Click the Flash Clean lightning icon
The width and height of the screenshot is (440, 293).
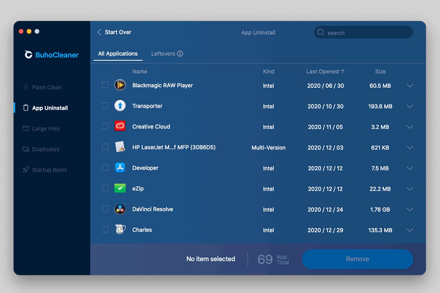click(x=26, y=87)
